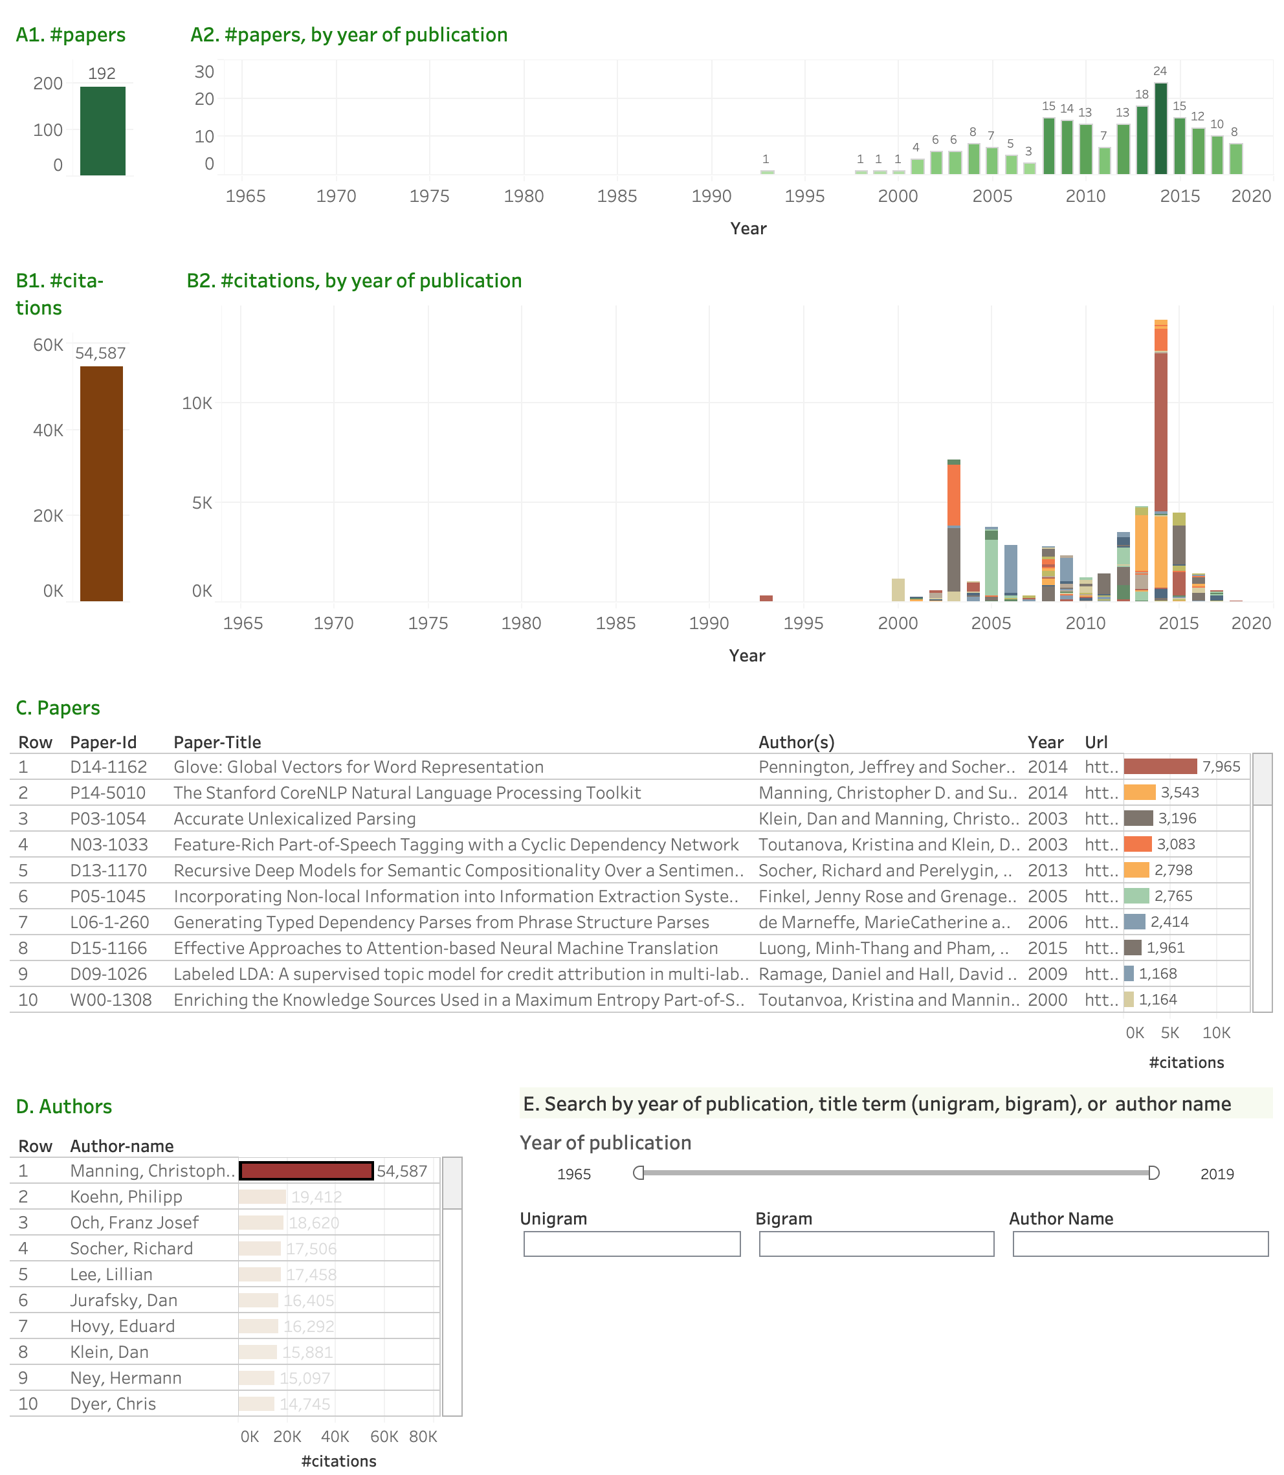Click the right handle of year slider
Viewport: 1284px width, 1475px height.
pos(1153,1173)
